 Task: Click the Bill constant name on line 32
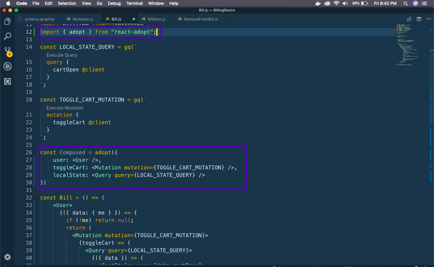tap(66, 198)
